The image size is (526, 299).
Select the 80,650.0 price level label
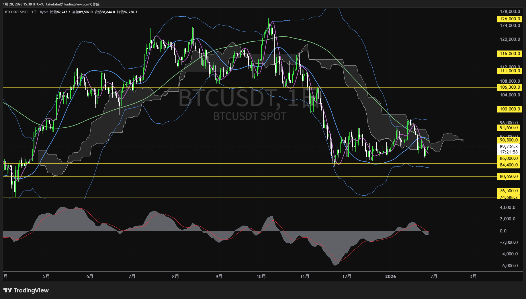tap(509, 176)
